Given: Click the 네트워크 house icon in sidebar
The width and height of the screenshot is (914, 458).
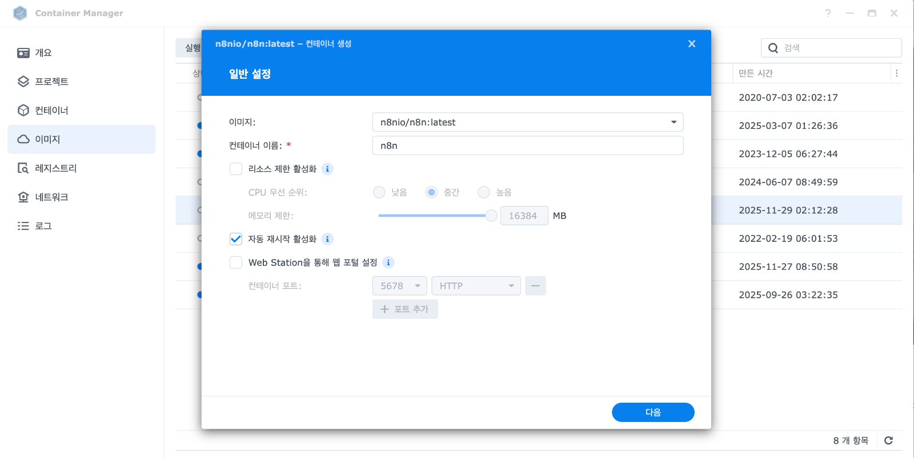Looking at the screenshot, I should pyautogui.click(x=23, y=197).
